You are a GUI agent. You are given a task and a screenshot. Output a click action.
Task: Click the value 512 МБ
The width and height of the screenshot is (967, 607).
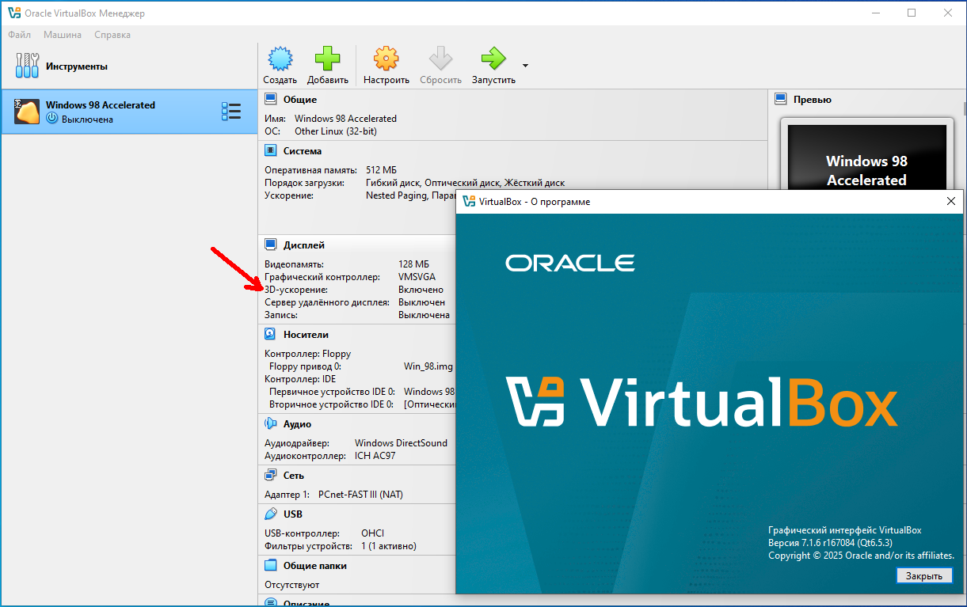click(x=382, y=170)
